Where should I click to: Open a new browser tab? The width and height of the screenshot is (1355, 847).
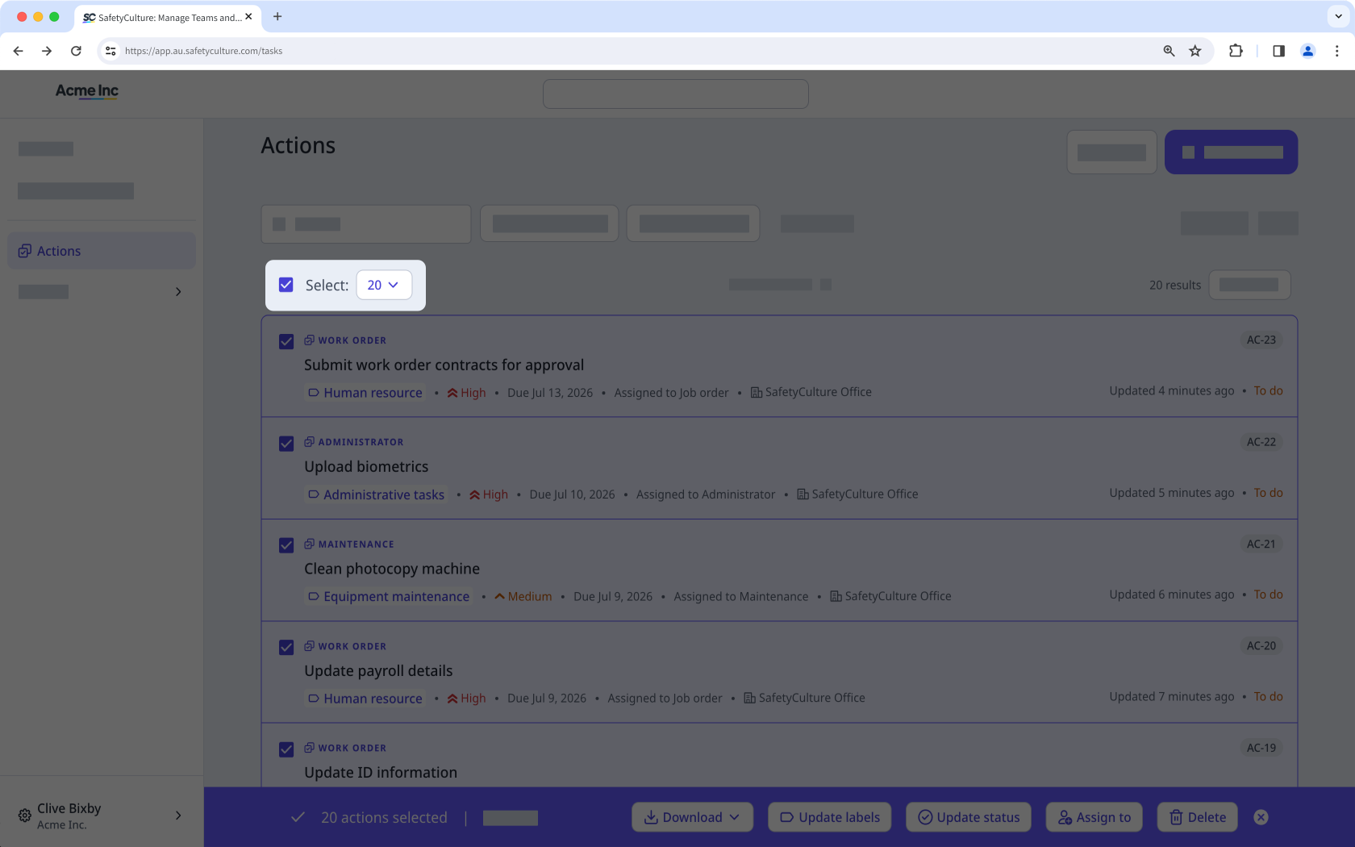click(277, 16)
